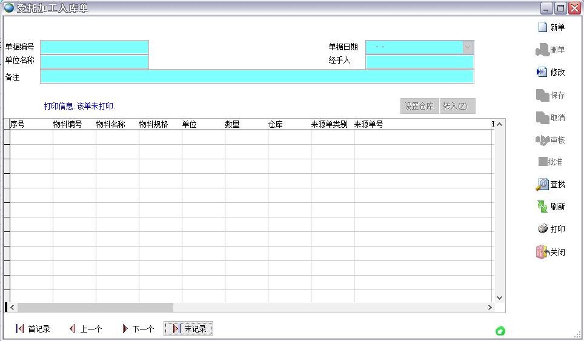
Task: Click the 单据编号 input field
Action: [x=94, y=47]
